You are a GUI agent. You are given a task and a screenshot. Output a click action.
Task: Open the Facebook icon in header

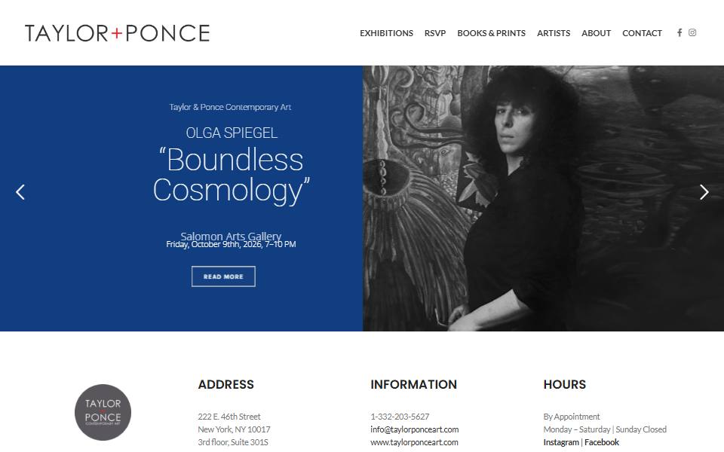[680, 32]
